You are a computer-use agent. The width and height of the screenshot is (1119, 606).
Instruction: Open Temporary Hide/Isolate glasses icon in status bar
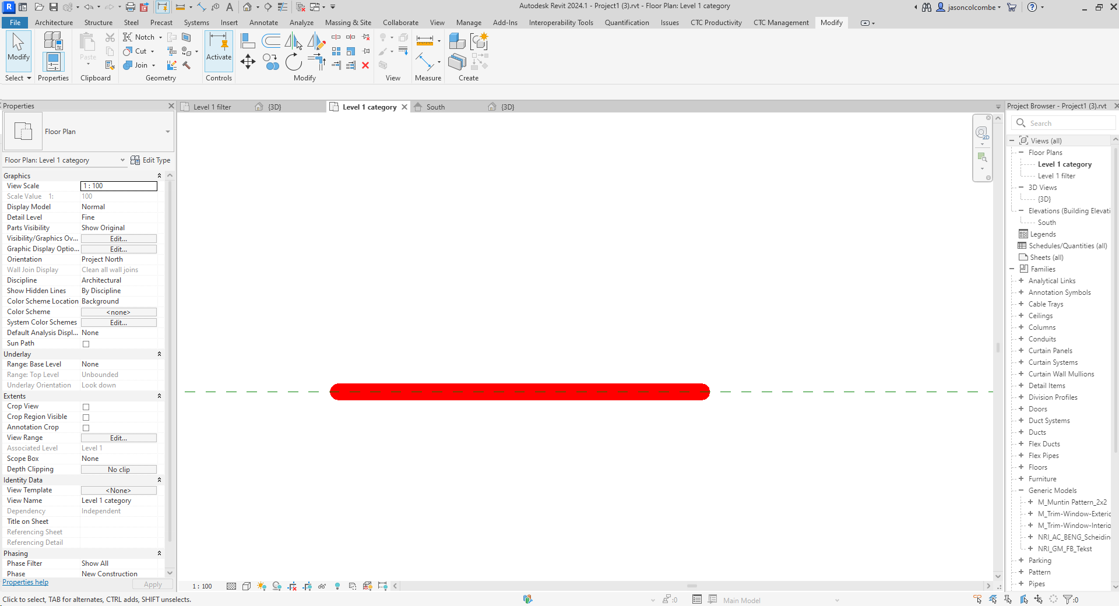tap(322, 587)
